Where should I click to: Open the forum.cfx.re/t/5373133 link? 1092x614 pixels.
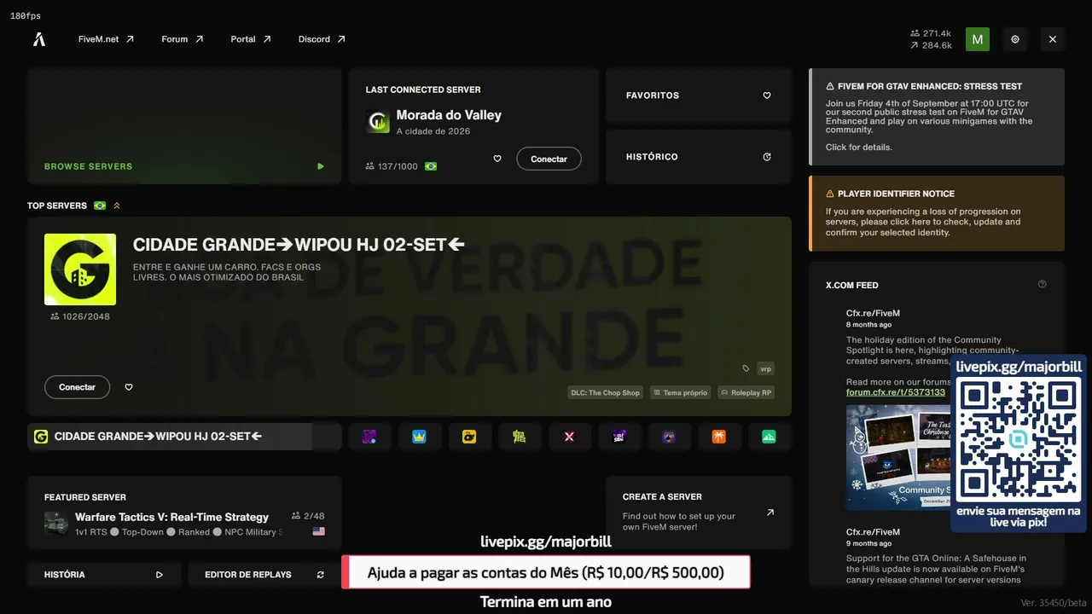[896, 392]
